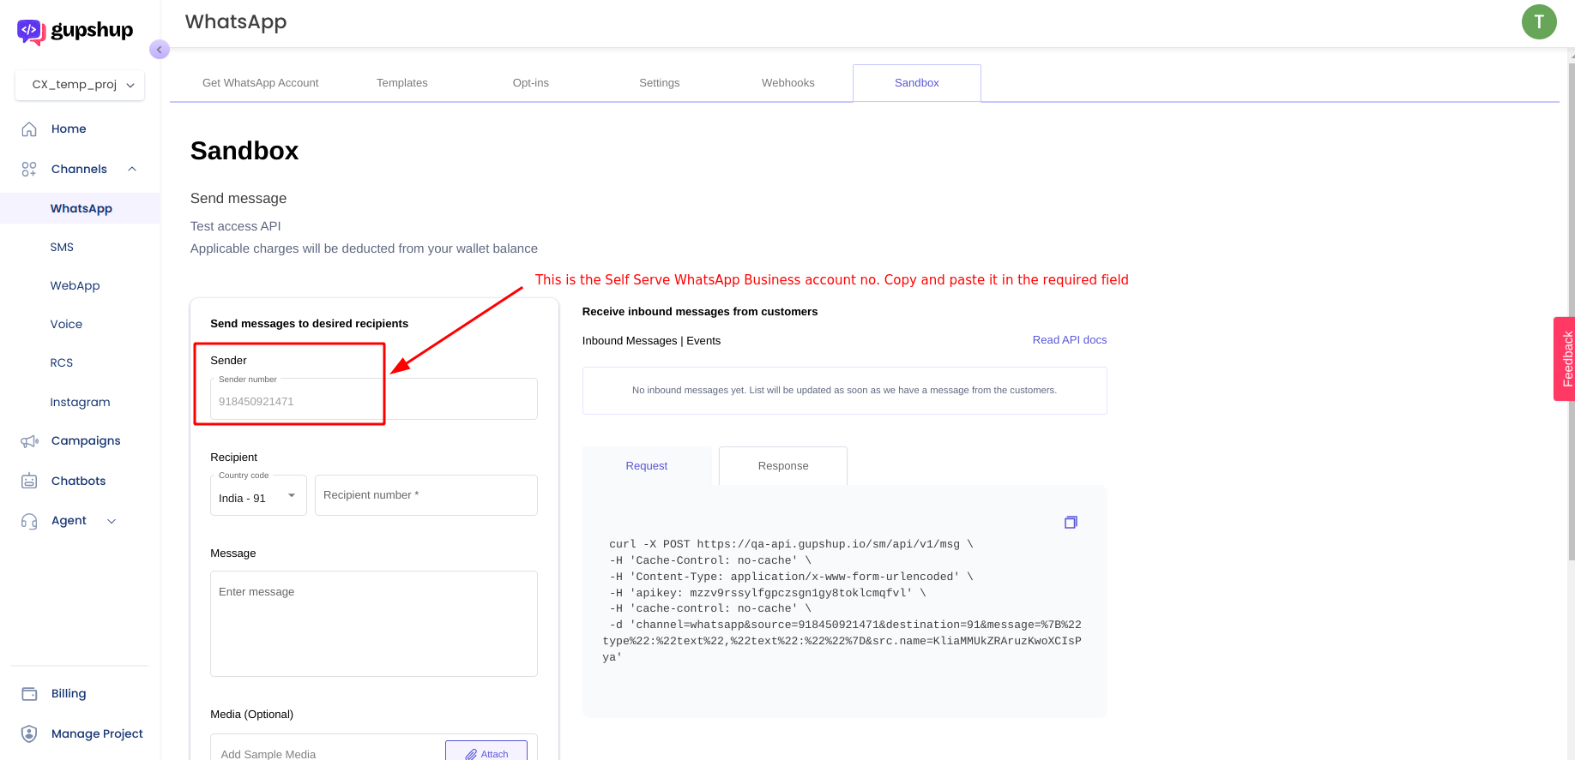Click the curl request code block

844,601
